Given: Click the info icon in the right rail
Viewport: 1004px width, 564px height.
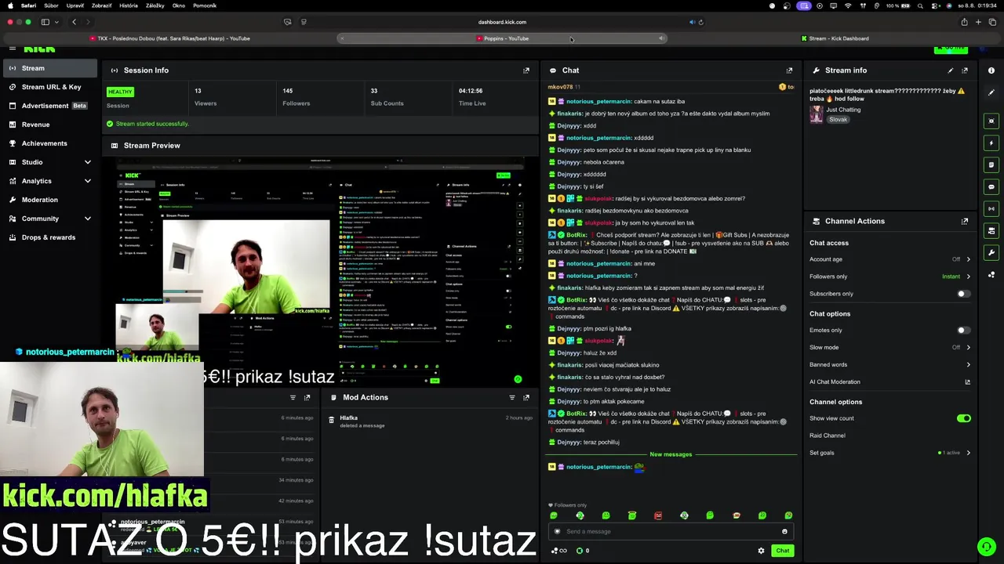Looking at the screenshot, I should [991, 70].
